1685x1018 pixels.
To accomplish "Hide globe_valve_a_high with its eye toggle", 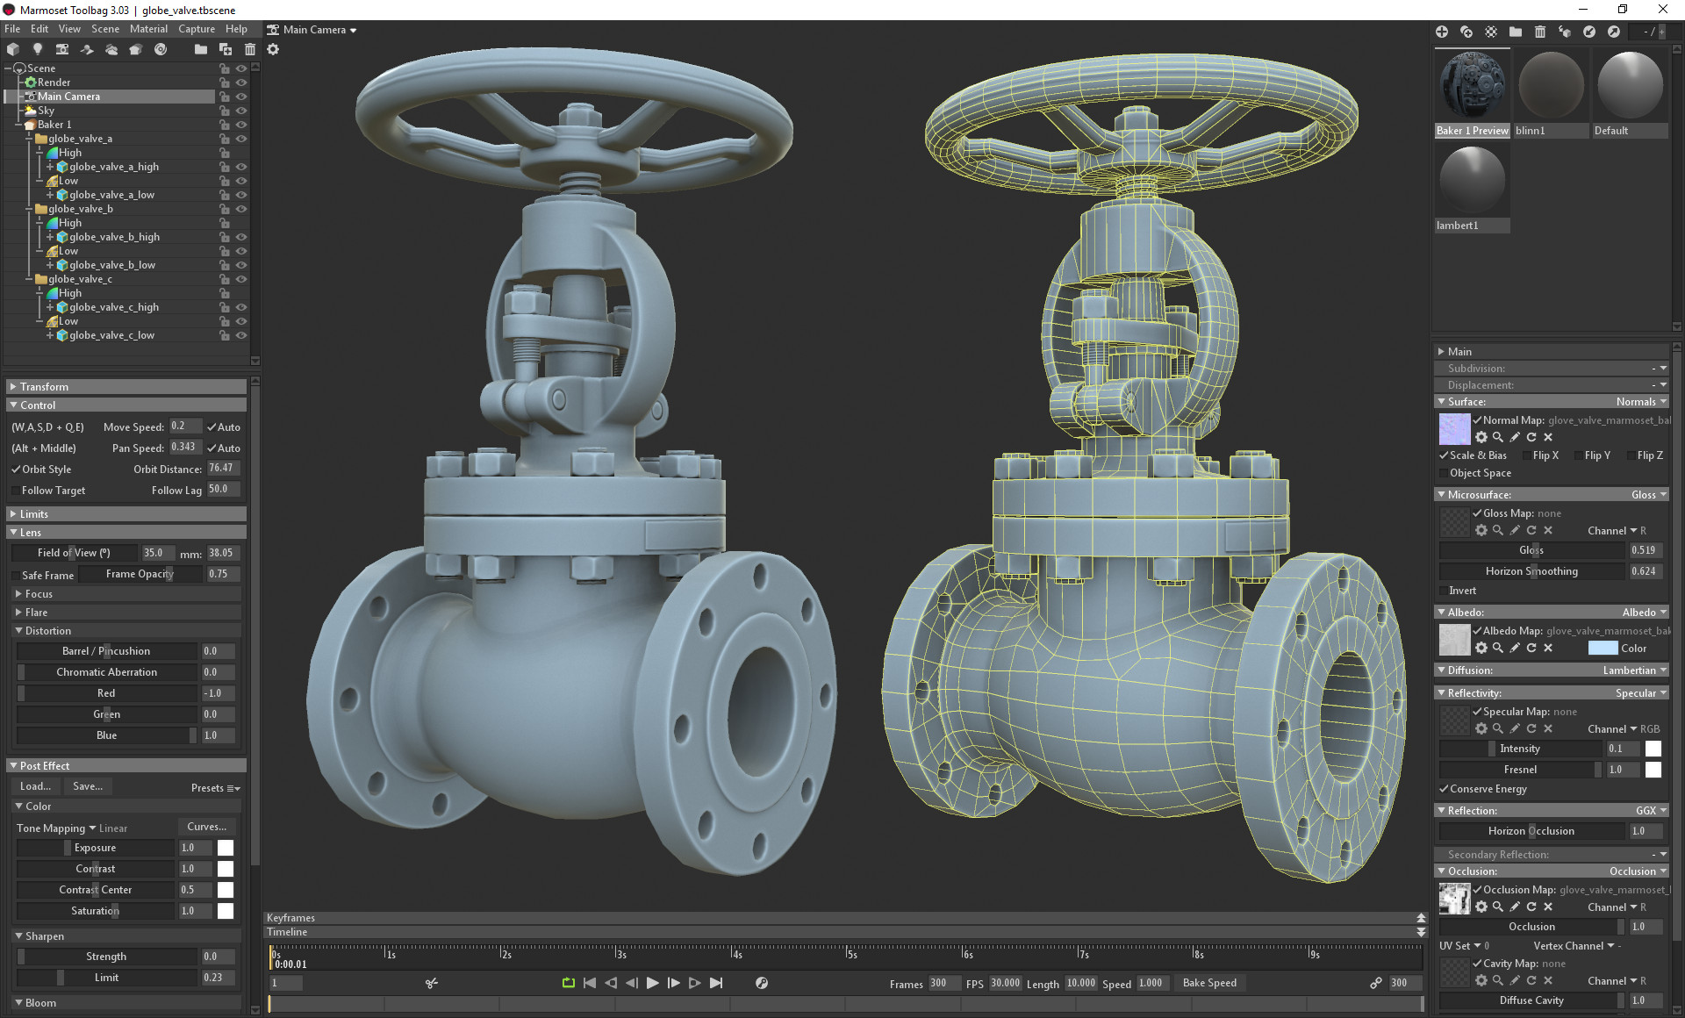I will (x=241, y=167).
